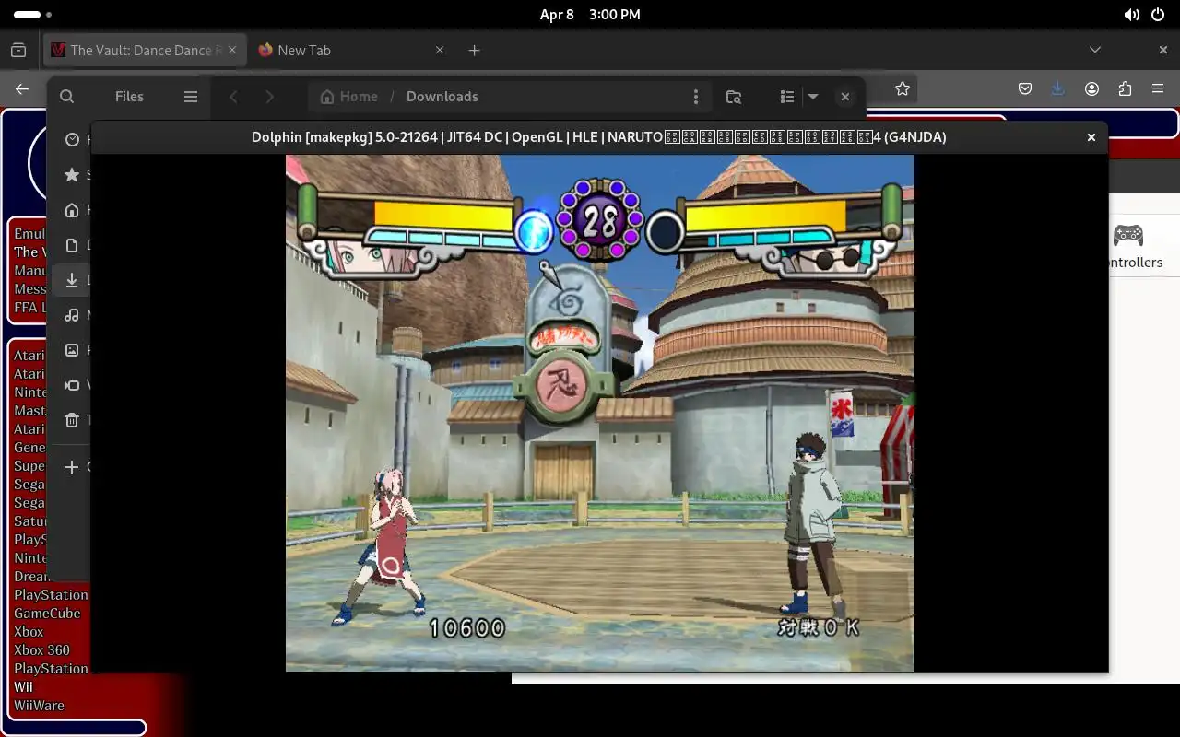Image resolution: width=1180 pixels, height=737 pixels.
Task: Open Firefox View recent browsing
Action: coord(18,50)
